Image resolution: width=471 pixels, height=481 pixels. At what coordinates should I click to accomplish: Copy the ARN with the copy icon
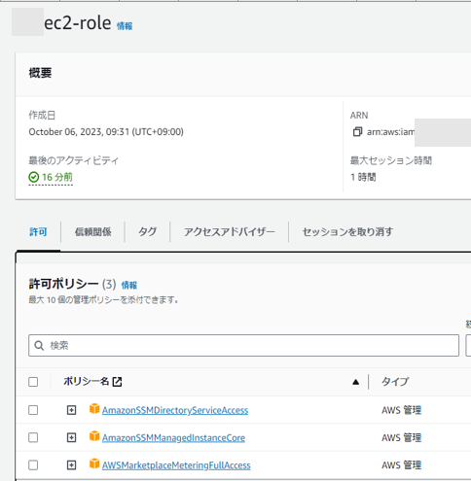point(357,132)
